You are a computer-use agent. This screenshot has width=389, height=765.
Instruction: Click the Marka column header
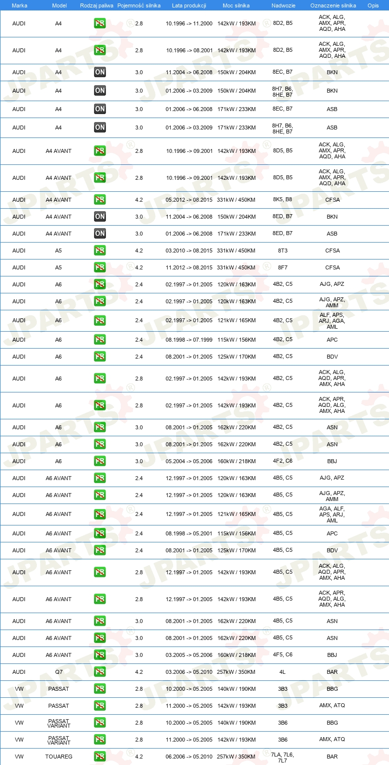pyautogui.click(x=19, y=5)
